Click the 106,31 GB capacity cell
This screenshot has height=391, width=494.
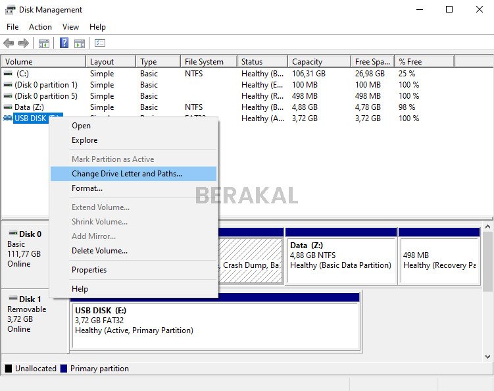coord(309,74)
